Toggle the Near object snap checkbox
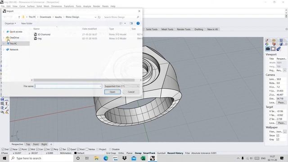The image size is (288, 162). (11, 149)
